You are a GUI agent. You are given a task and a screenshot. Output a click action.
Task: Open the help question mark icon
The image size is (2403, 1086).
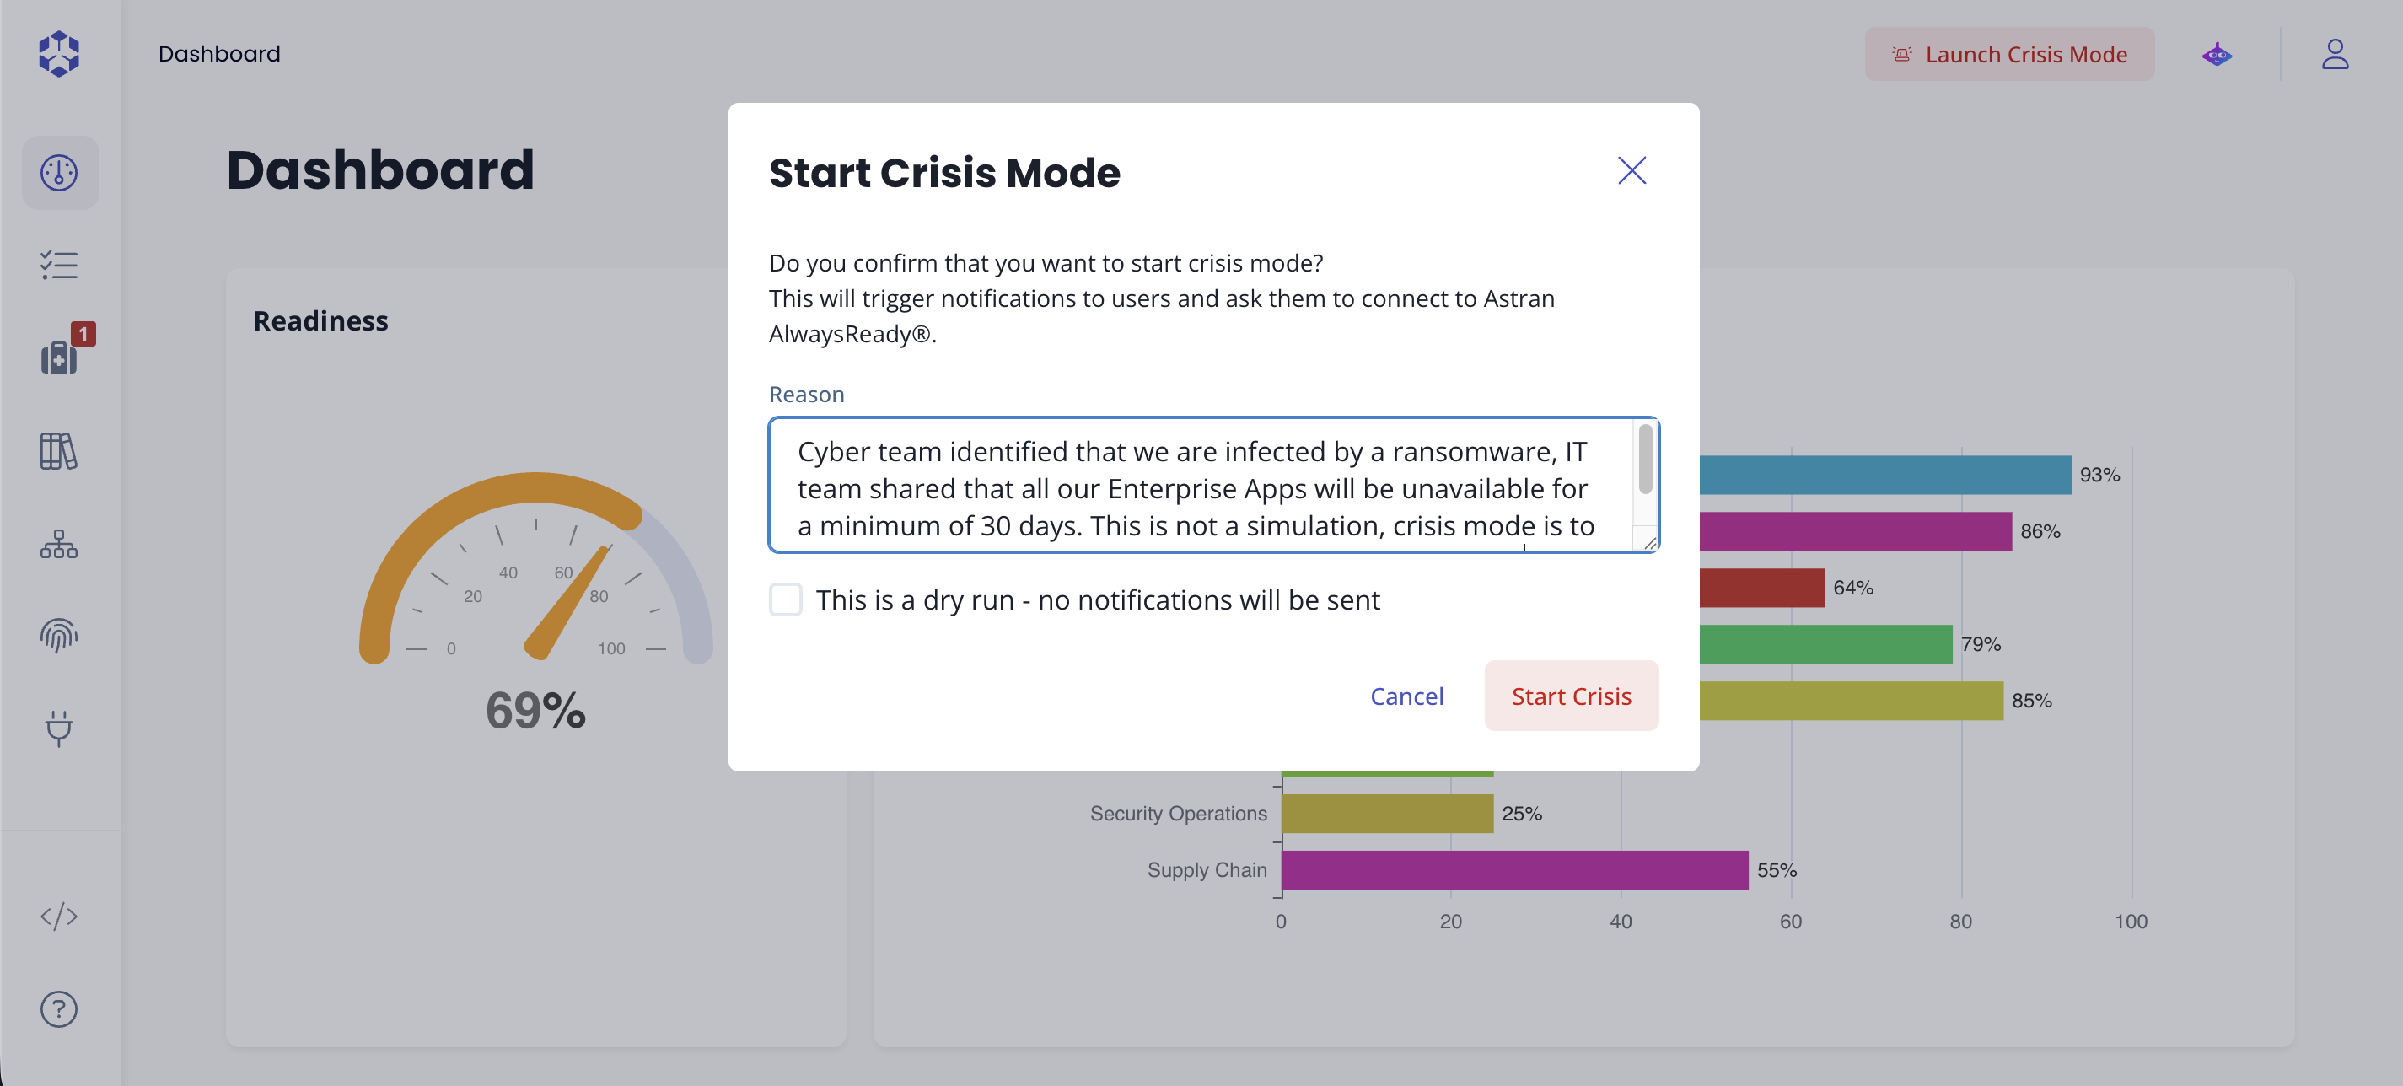59,1008
